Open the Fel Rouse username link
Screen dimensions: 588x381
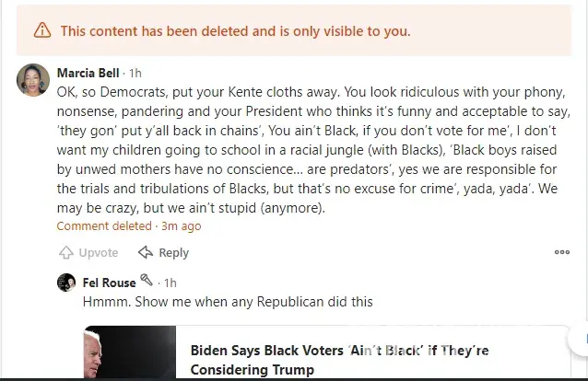pos(109,283)
